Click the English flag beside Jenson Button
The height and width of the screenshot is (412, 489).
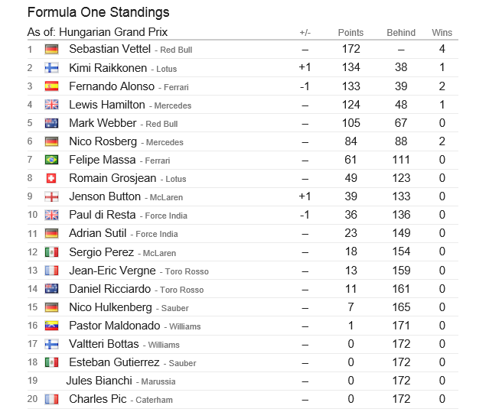(x=52, y=197)
